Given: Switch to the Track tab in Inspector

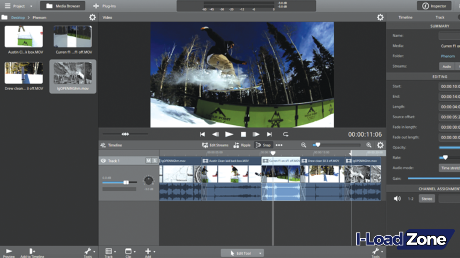Looking at the screenshot, I should point(439,17).
